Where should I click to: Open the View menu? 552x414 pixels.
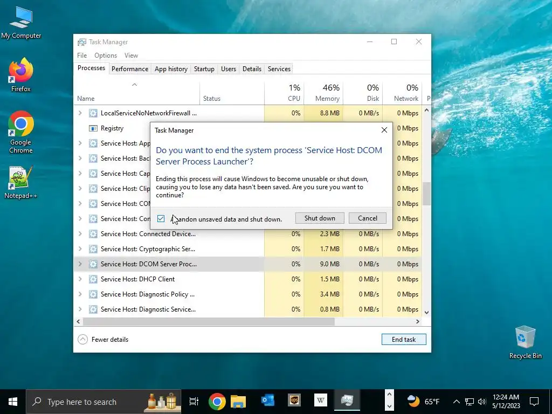pyautogui.click(x=131, y=56)
